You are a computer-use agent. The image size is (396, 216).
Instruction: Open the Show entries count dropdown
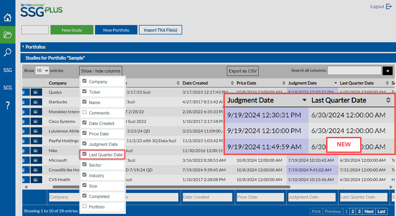tap(42, 71)
